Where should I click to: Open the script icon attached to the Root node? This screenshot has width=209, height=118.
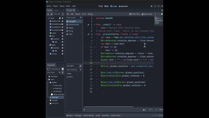coord(60,18)
